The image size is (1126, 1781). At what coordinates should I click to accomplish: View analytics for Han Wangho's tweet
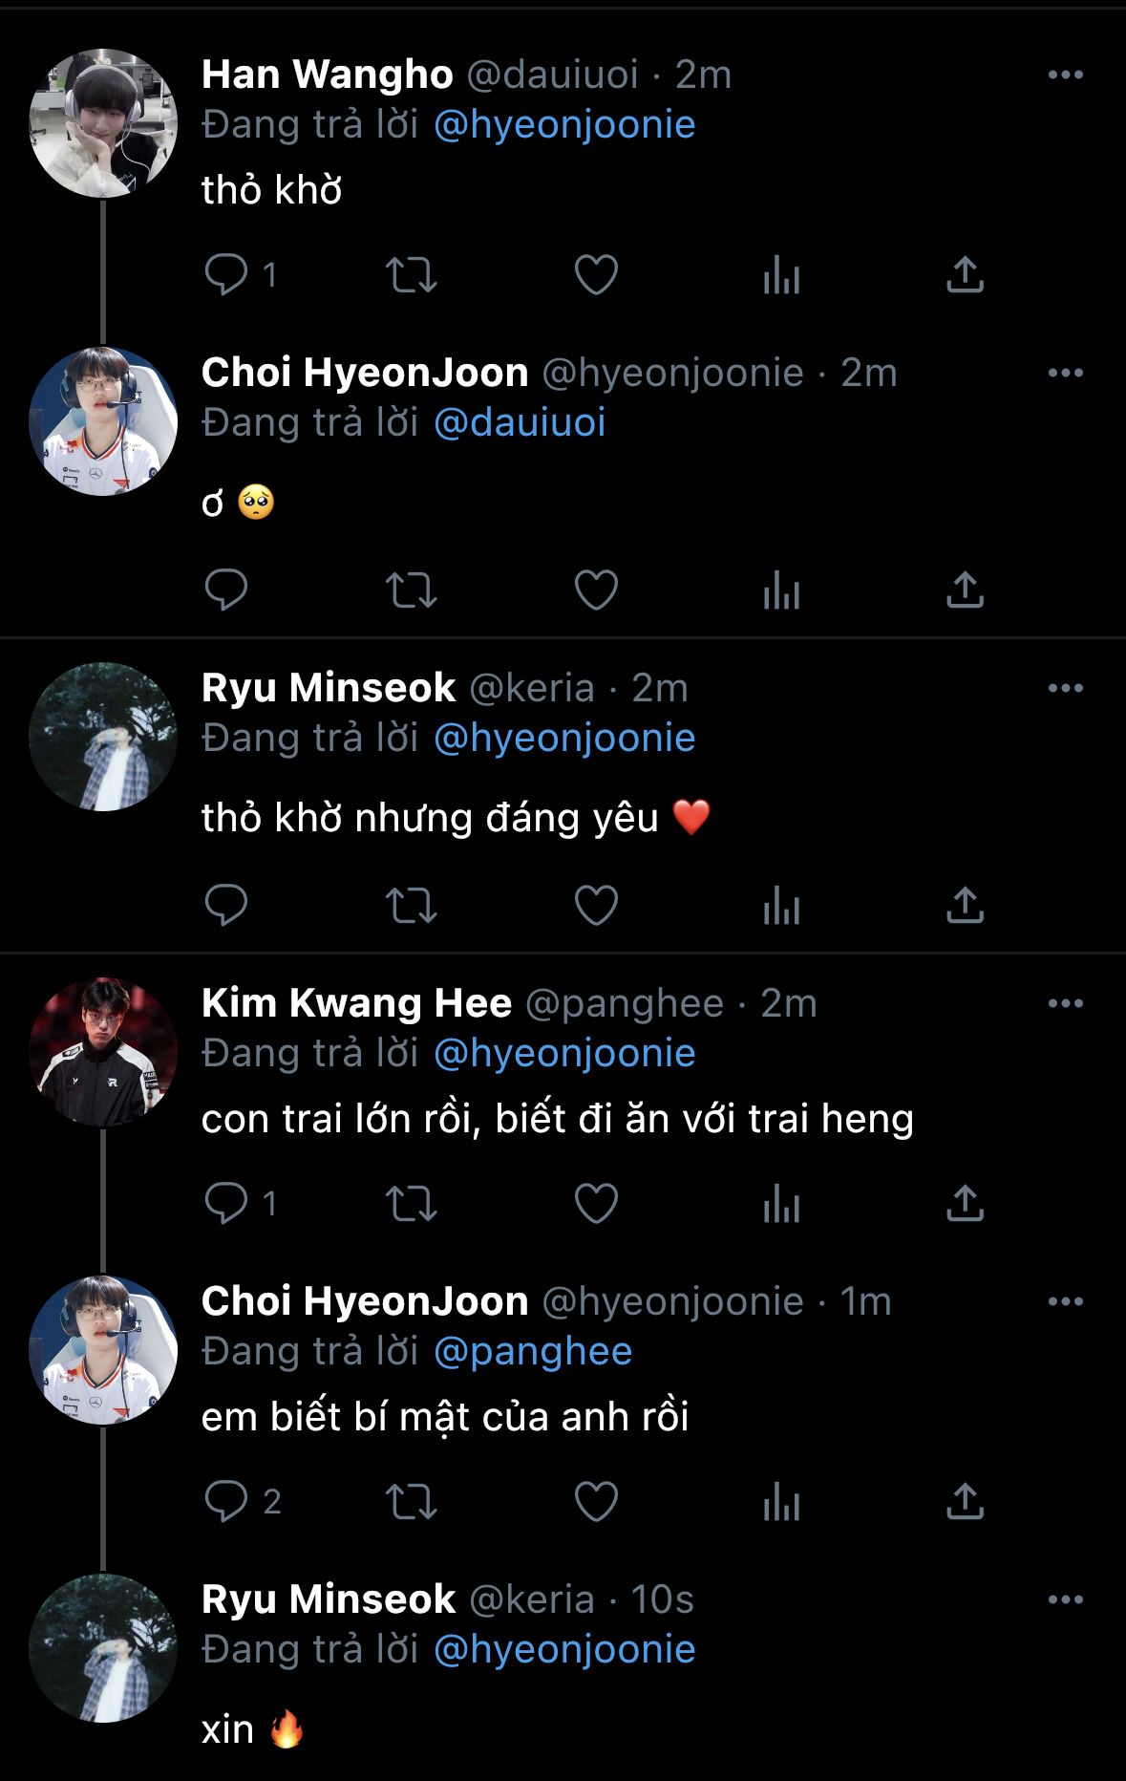pos(781,275)
